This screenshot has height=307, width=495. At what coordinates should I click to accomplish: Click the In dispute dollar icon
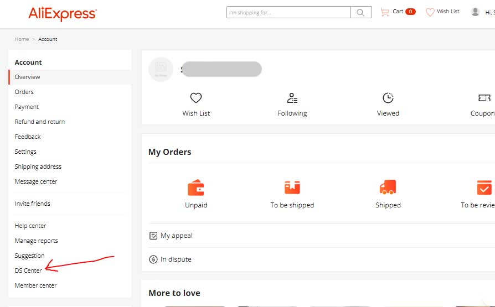(153, 259)
